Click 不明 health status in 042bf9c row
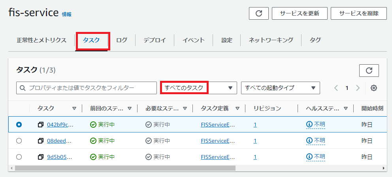This screenshot has height=177, width=392. tap(320, 125)
